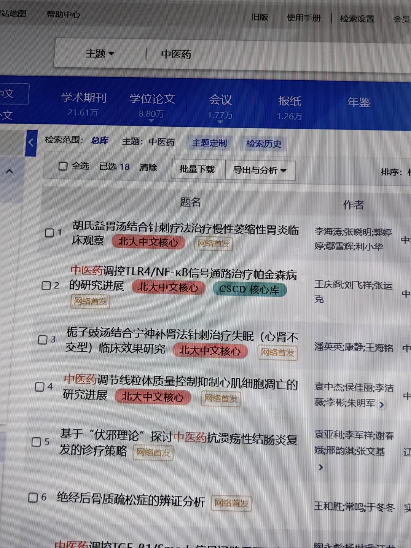Click 清除 to clear selected items
The image size is (411, 548).
point(148,167)
